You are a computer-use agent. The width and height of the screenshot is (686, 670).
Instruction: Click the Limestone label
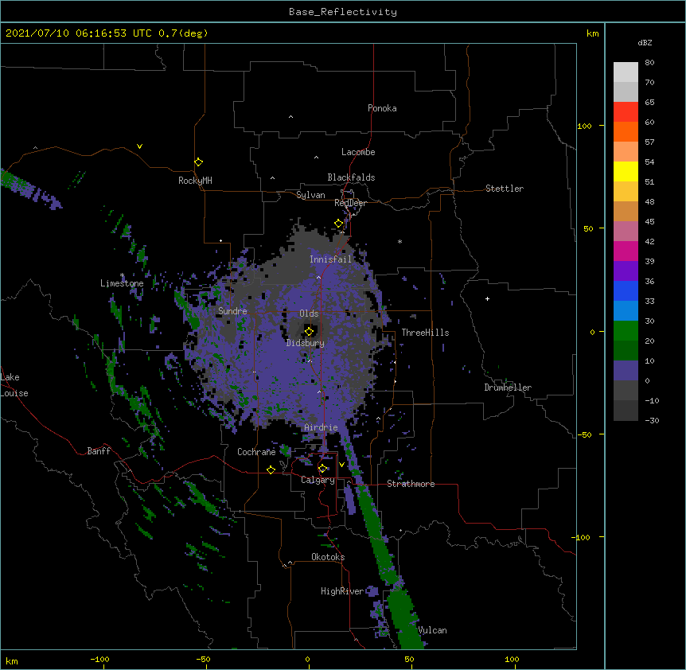122,283
